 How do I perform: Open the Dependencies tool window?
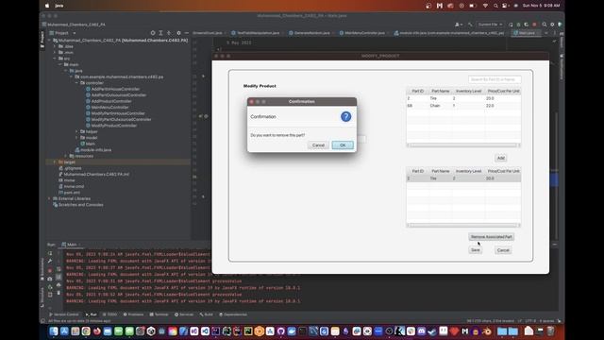coord(233,314)
